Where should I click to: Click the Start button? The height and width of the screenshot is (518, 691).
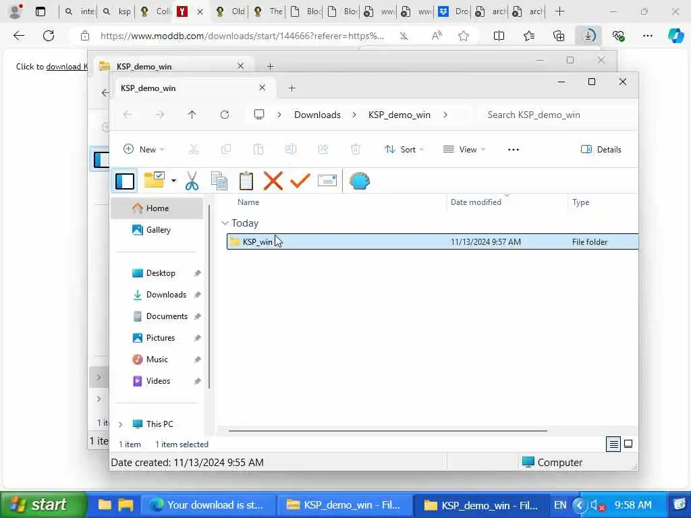click(43, 505)
